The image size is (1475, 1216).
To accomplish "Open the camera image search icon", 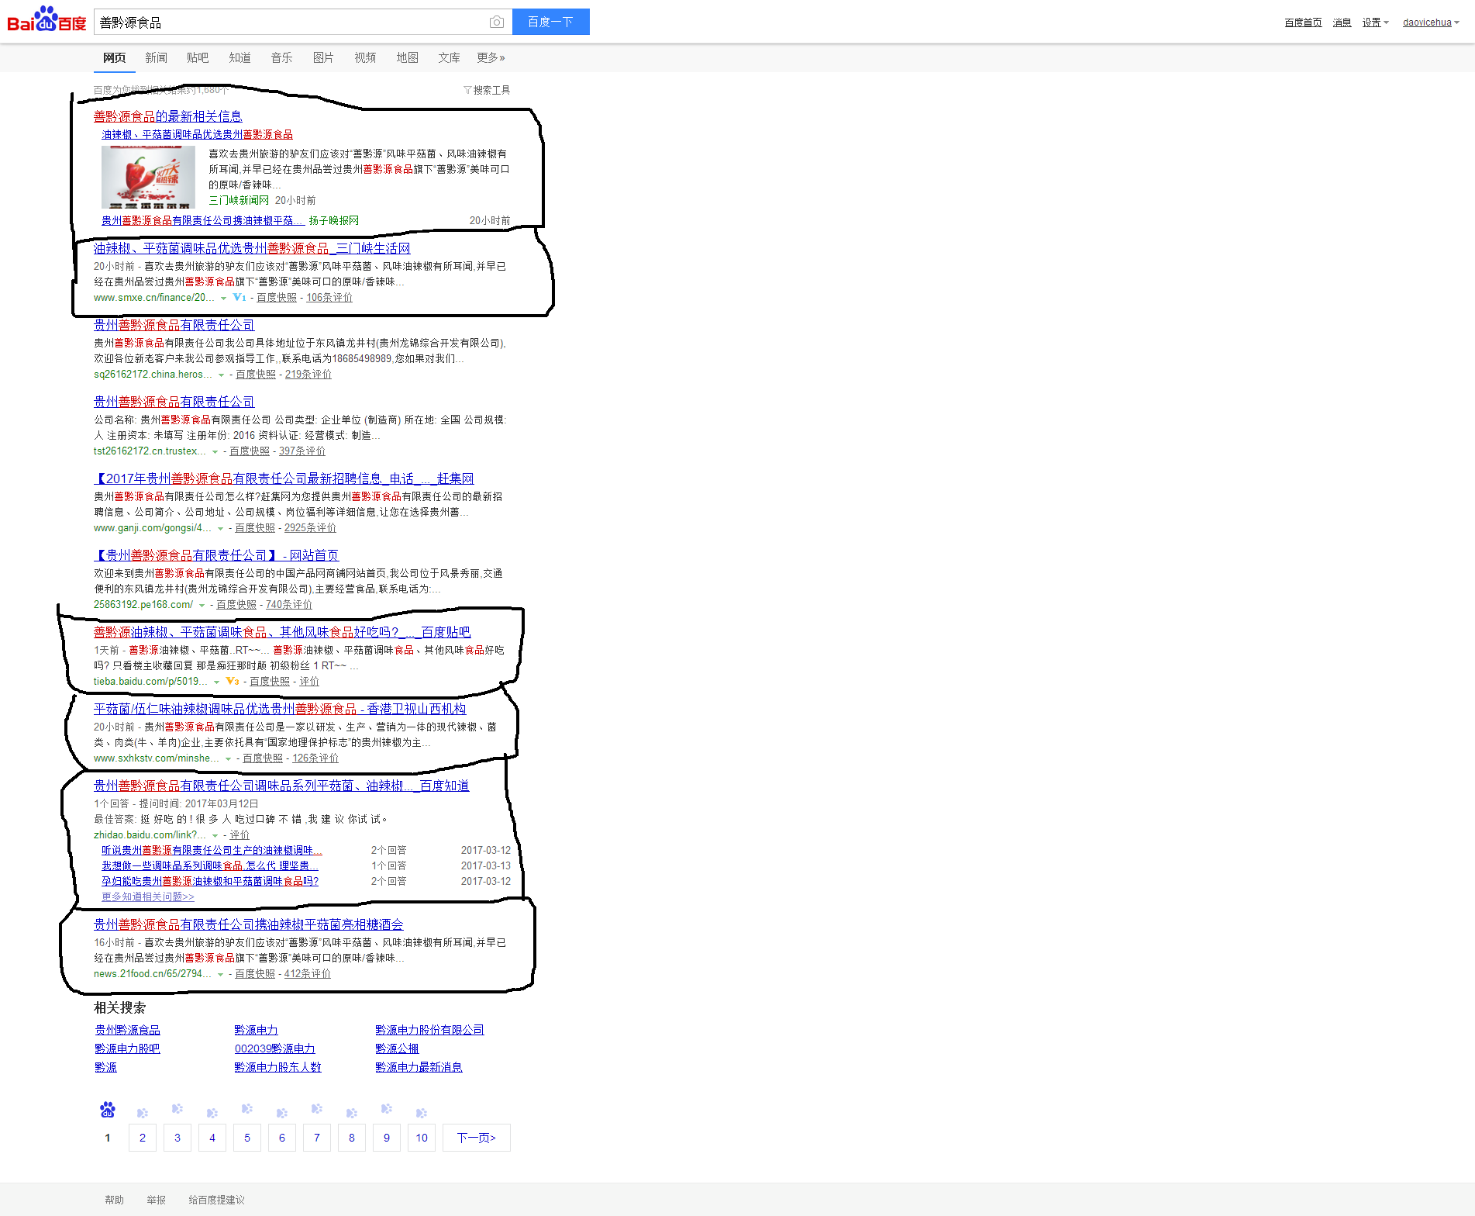I will (497, 22).
